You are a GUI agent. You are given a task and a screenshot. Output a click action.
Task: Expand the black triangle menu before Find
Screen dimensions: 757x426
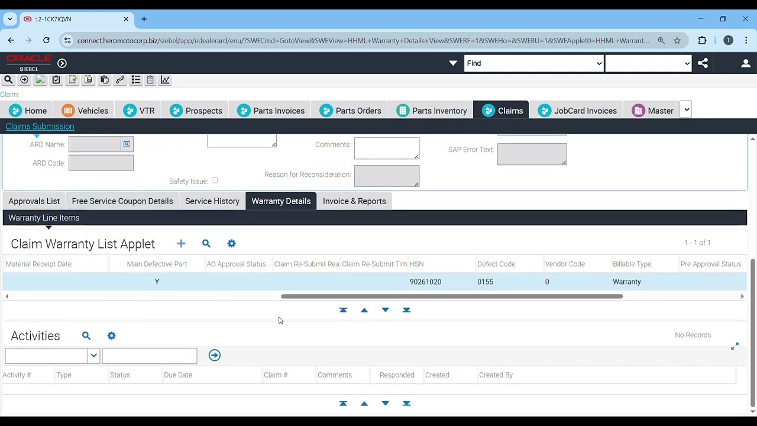(453, 63)
